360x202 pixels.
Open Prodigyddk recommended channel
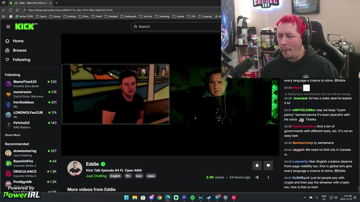[x=31, y=184]
